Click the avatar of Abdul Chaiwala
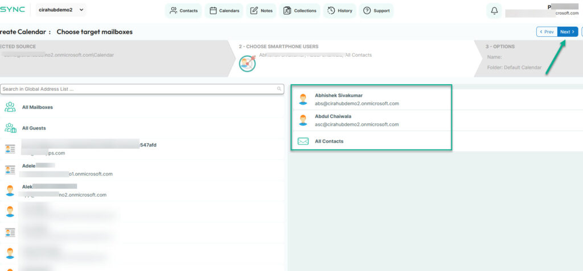Image resolution: width=583 pixels, height=271 pixels. (x=303, y=120)
